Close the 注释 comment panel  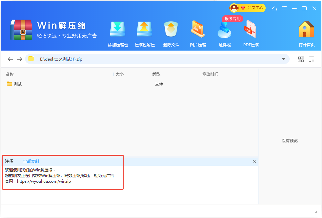pyautogui.click(x=254, y=161)
